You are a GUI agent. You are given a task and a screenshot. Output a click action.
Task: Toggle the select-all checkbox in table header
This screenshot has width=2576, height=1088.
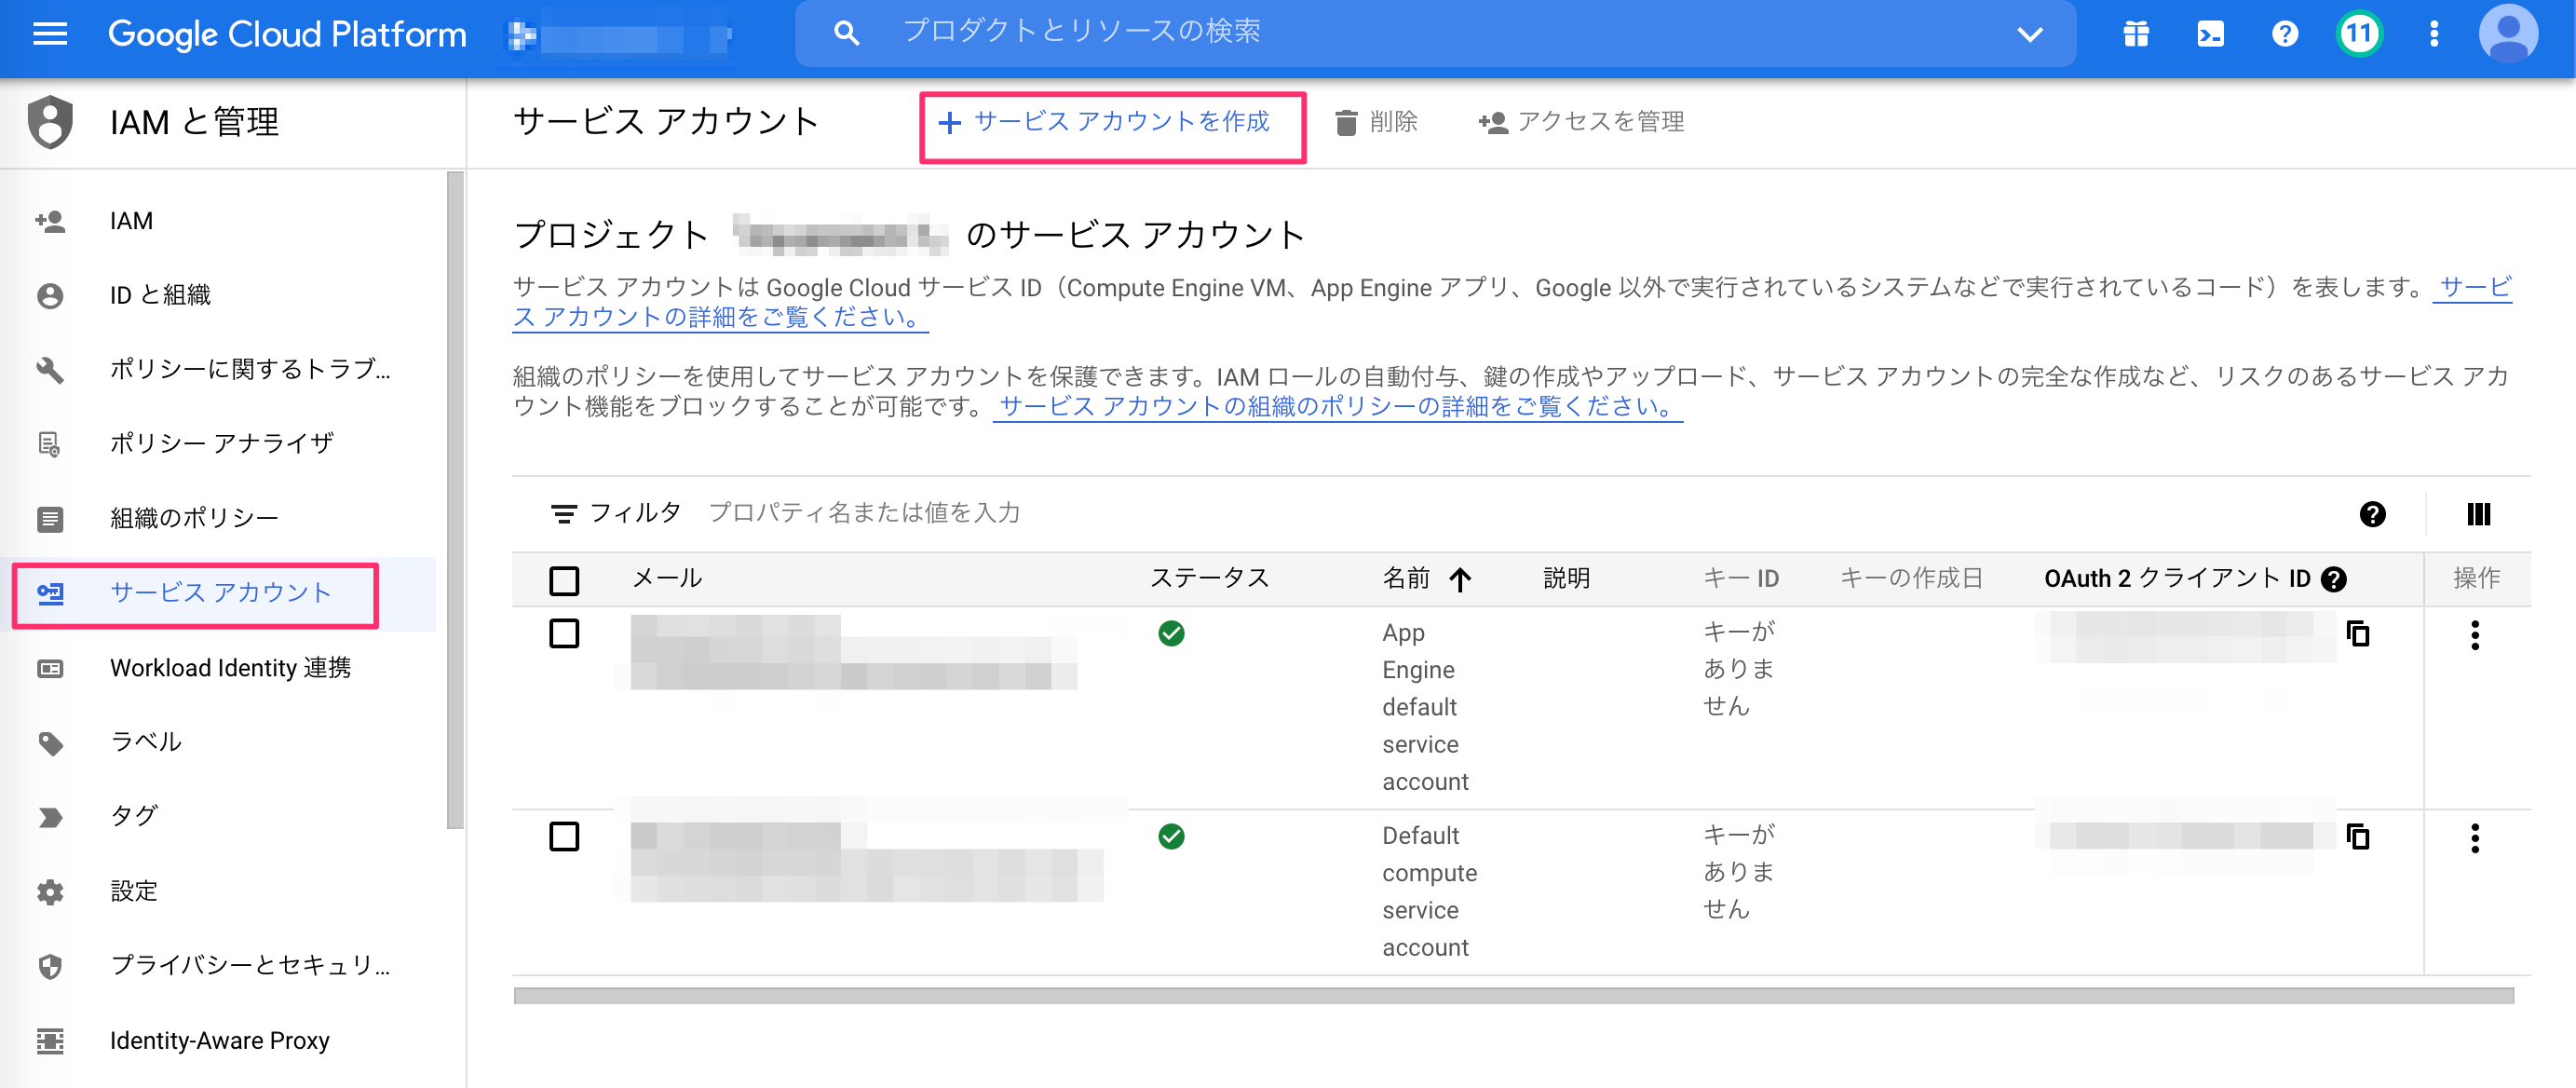(x=564, y=580)
